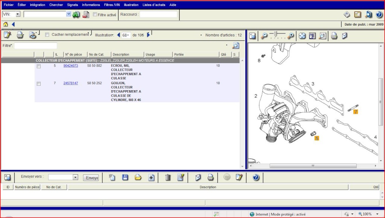This screenshot has height=218, width=385.
Task: Open the Filtres /VIN menu
Action: pyautogui.click(x=112, y=5)
